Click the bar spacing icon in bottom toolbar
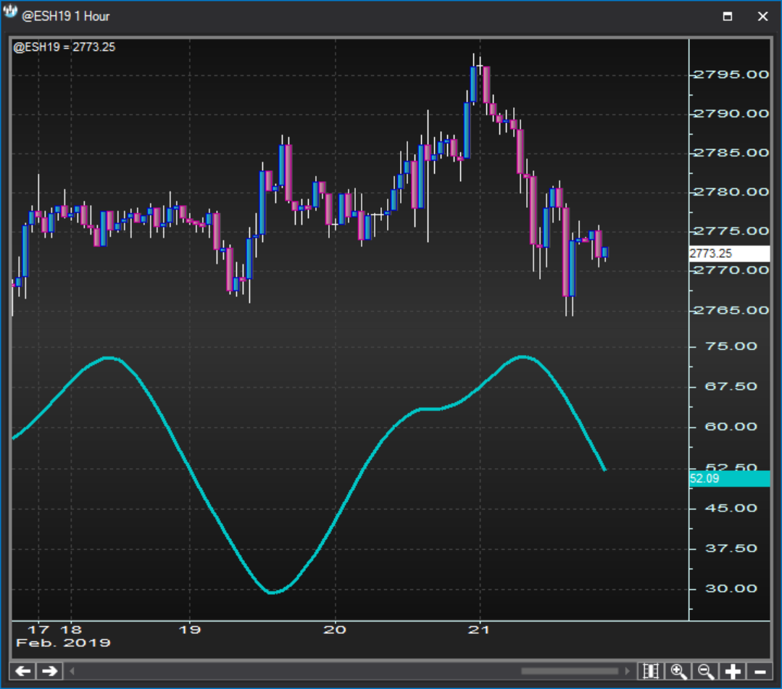Viewport: 782px width, 689px height. tap(651, 671)
